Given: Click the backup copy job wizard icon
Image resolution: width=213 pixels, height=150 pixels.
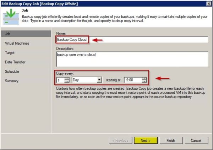Looking at the screenshot, I should pos(11,17).
